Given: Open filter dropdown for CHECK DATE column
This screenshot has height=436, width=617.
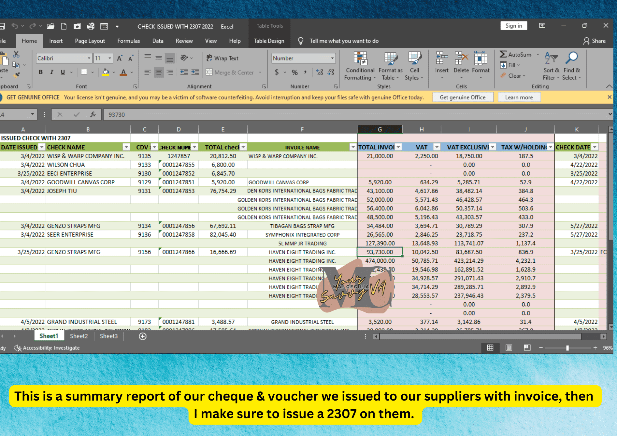Looking at the screenshot, I should [x=595, y=147].
